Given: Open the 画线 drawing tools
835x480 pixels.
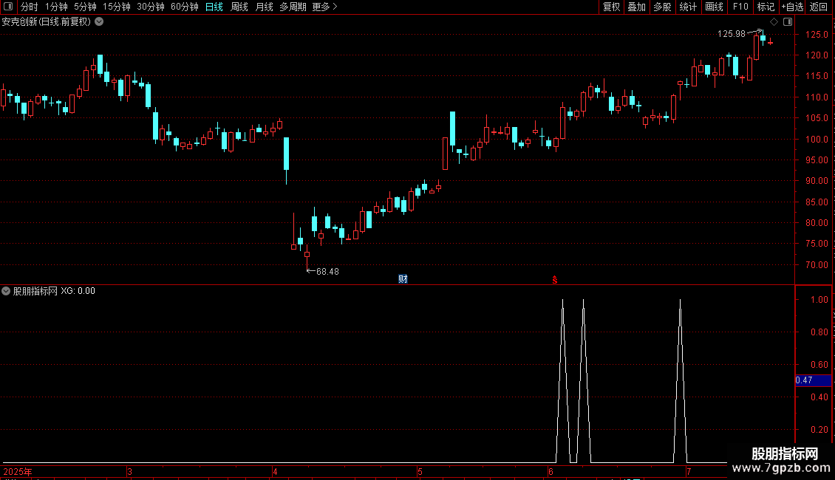Looking at the screenshot, I should pos(714,7).
